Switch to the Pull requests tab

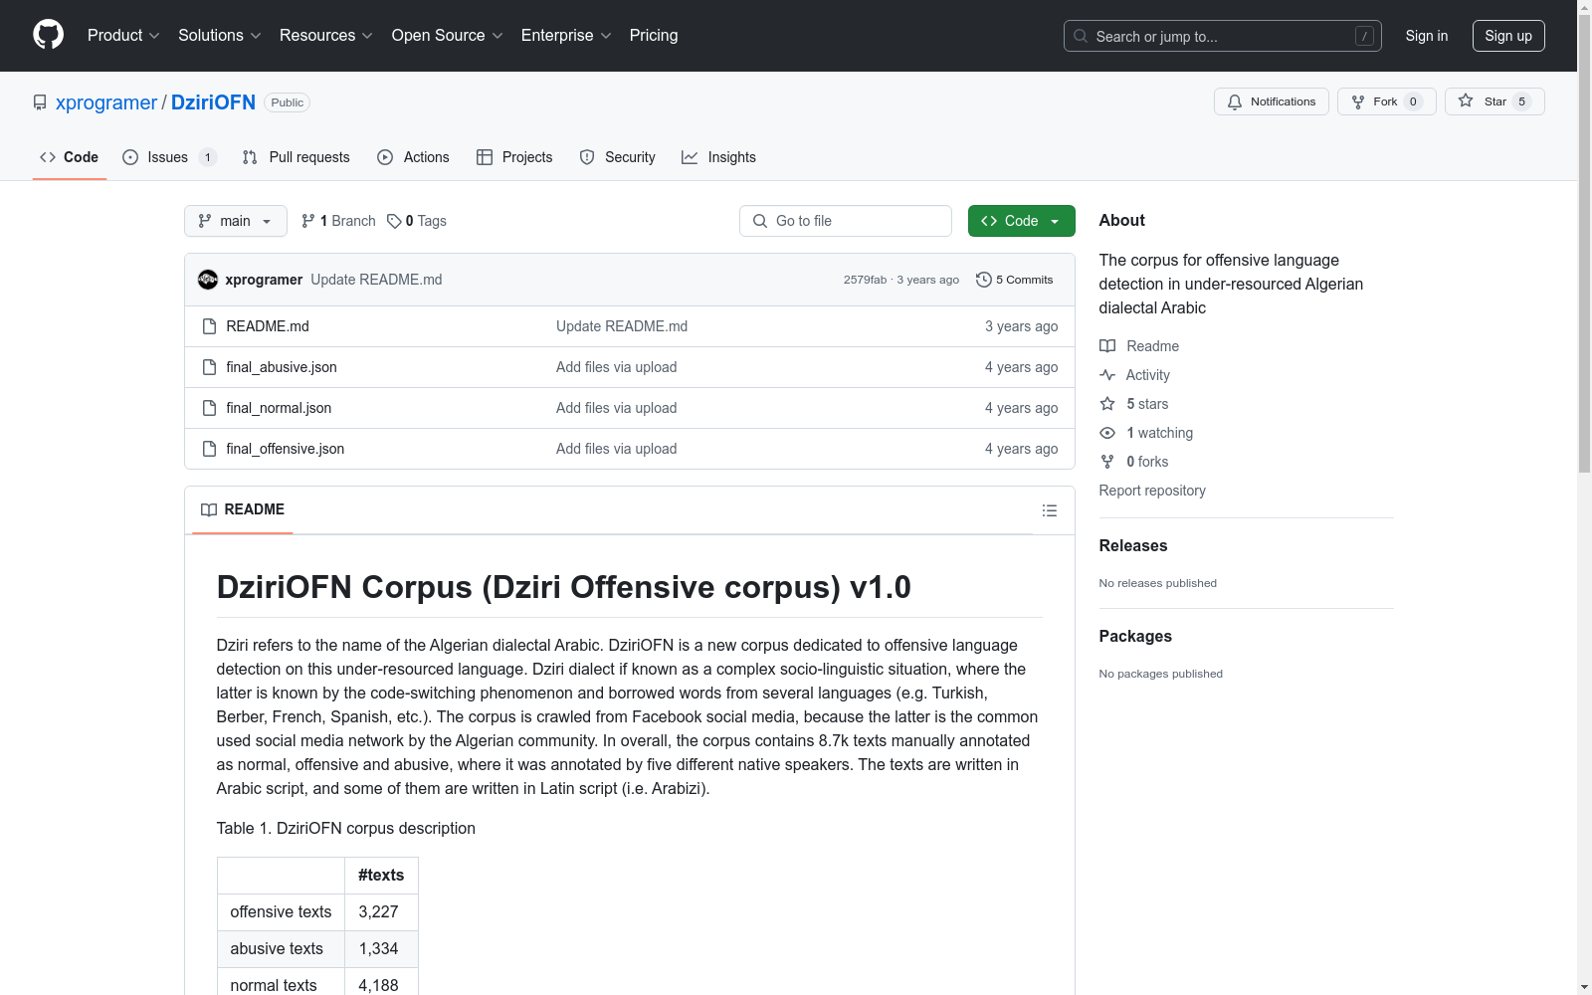click(x=297, y=157)
